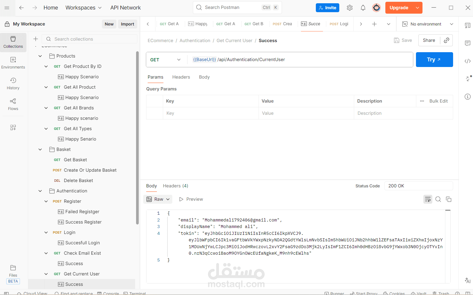Collapse the Products folder
Image resolution: width=473 pixels, height=295 pixels.
[40, 56]
